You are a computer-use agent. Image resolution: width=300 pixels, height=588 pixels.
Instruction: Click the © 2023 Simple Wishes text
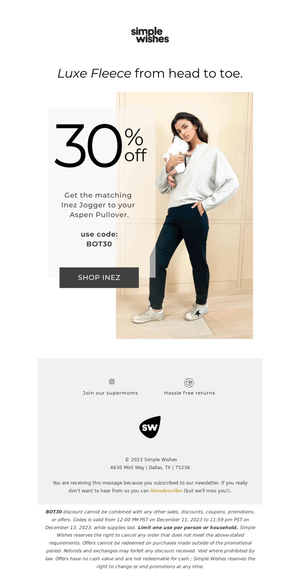[x=151, y=460]
